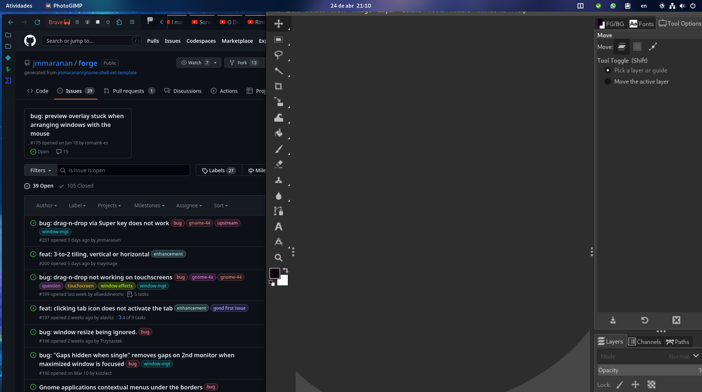Open the Sort dropdown in the issues list

(220, 205)
